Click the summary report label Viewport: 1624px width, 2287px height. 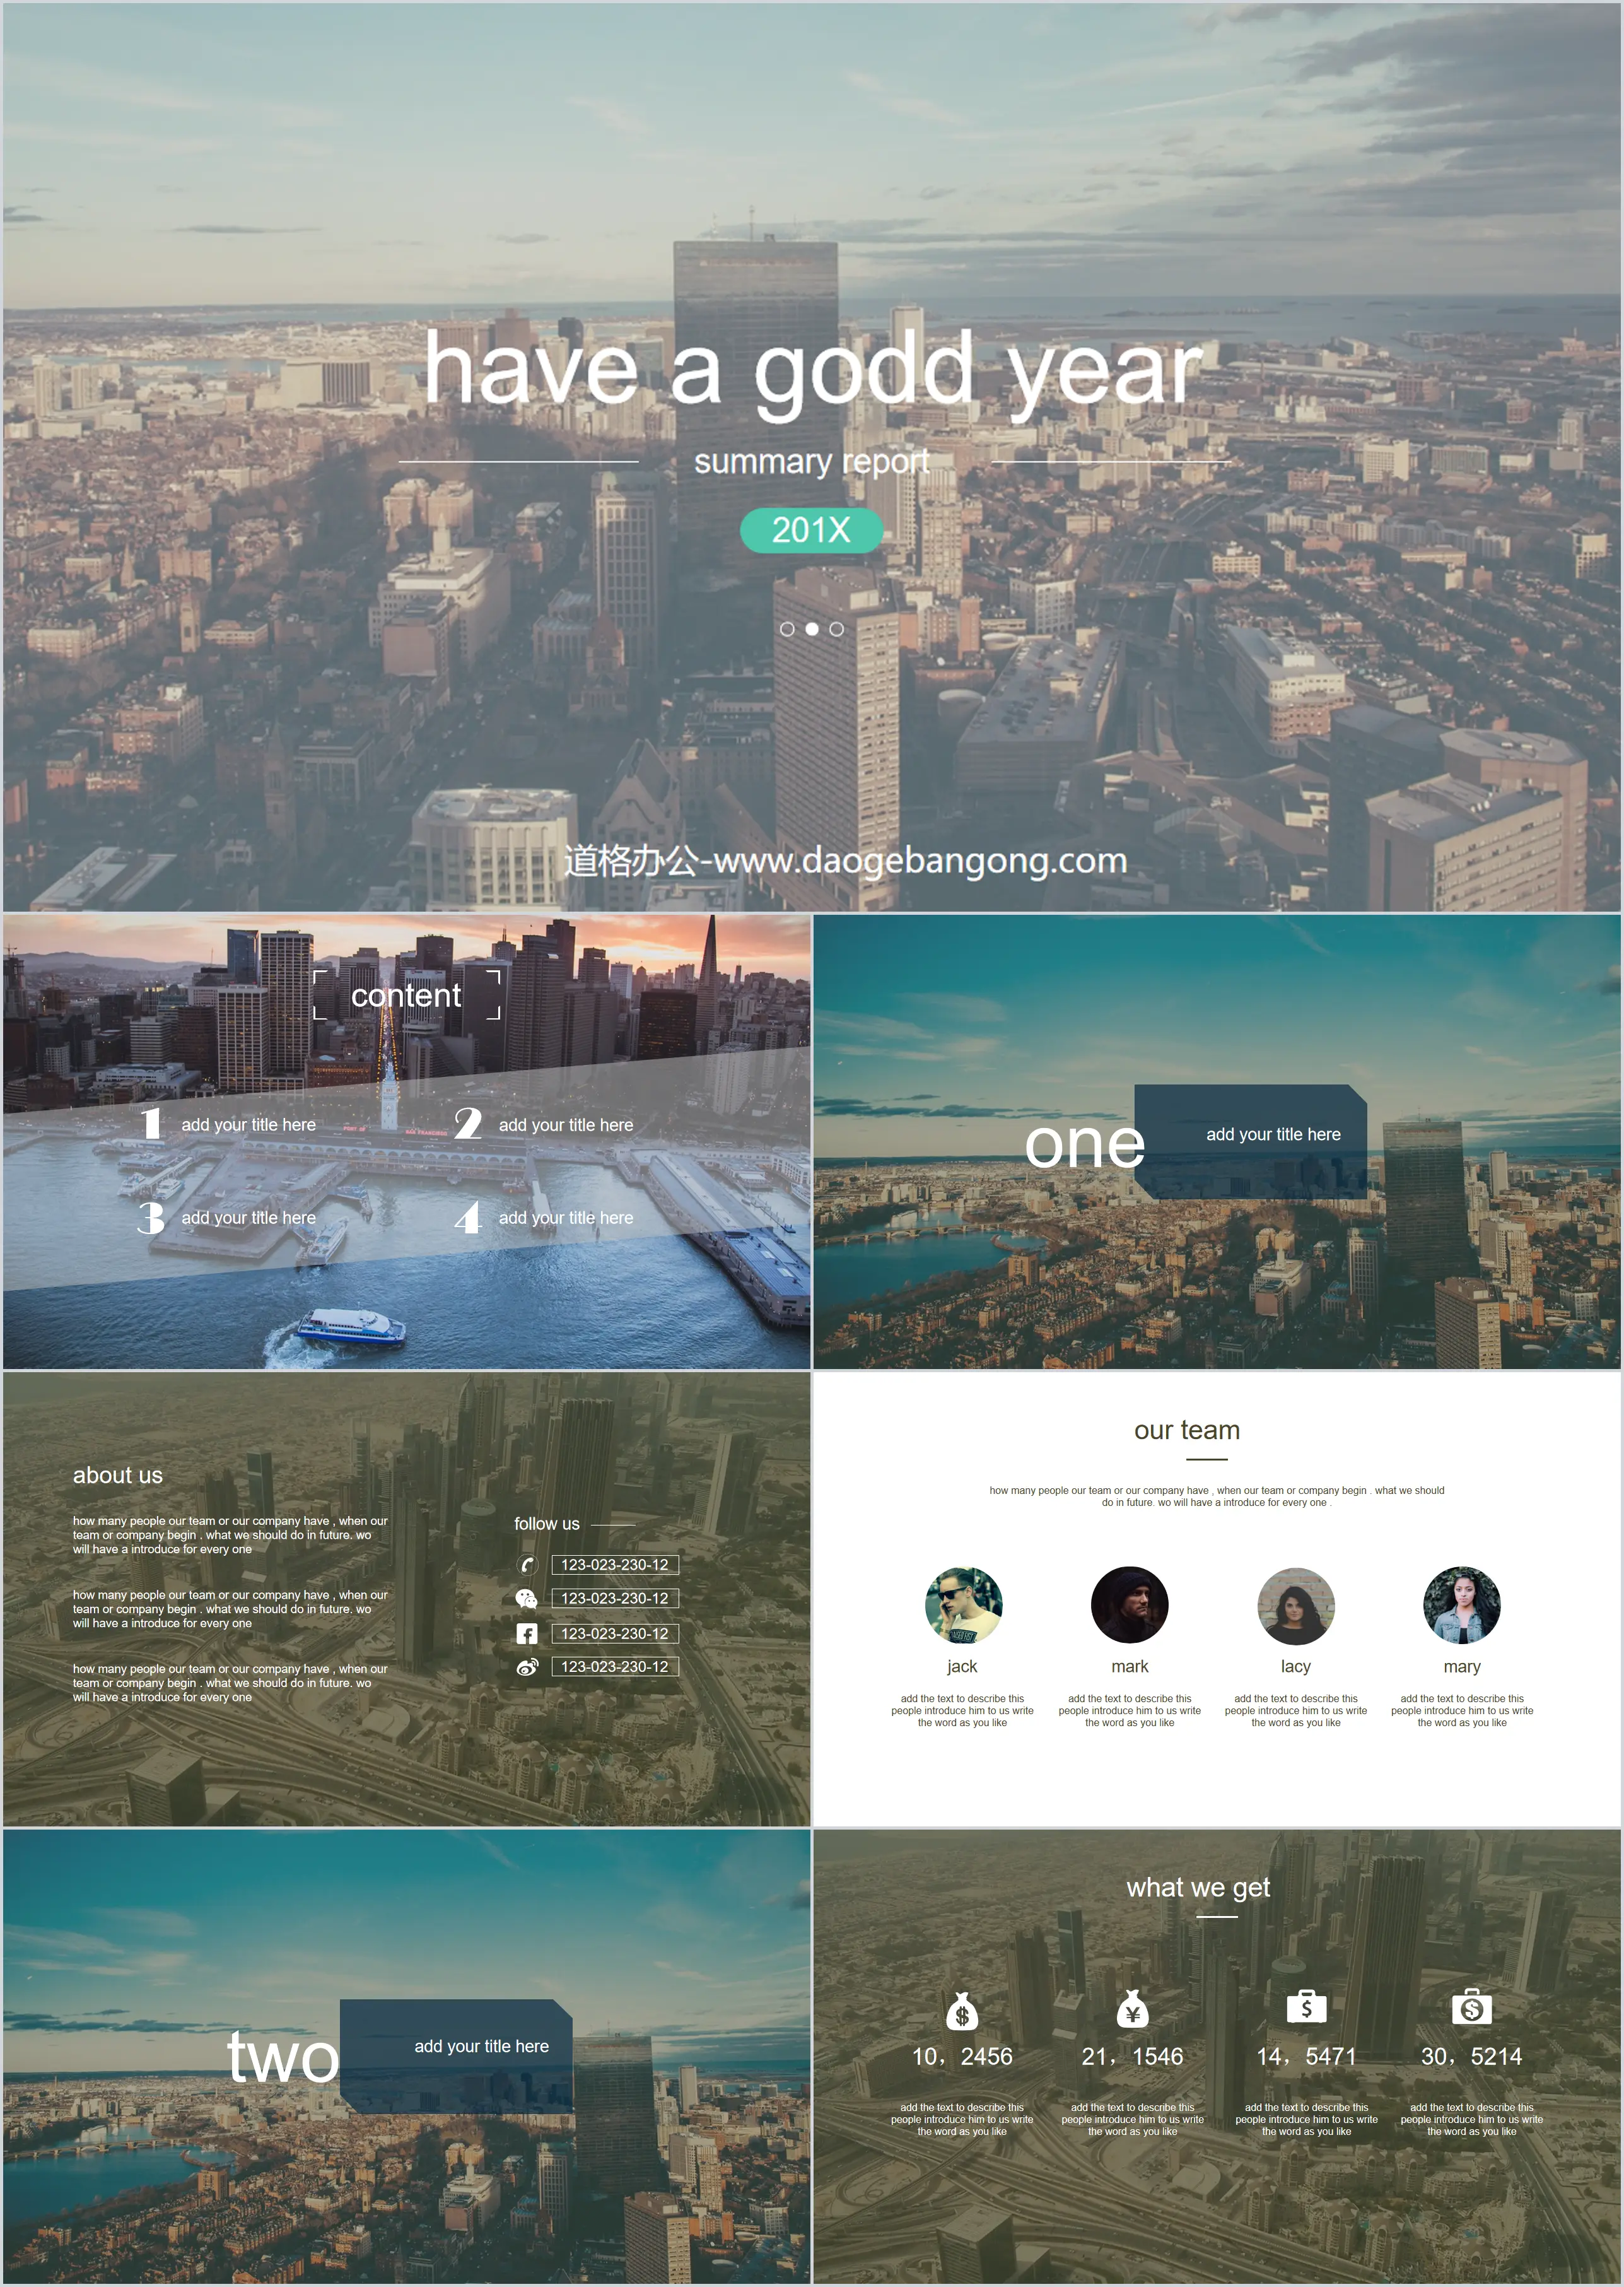[x=814, y=464]
